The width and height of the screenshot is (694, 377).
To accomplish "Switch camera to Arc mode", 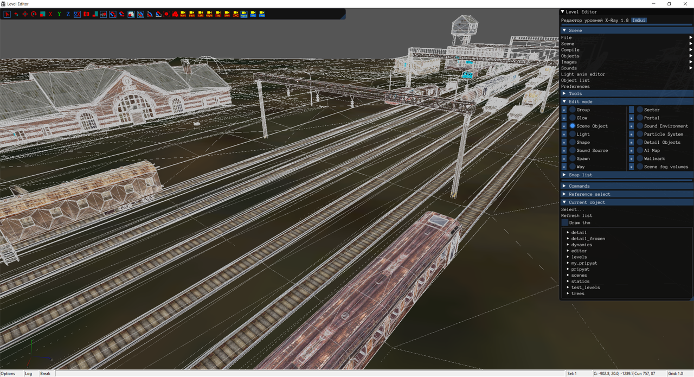I will 253,14.
